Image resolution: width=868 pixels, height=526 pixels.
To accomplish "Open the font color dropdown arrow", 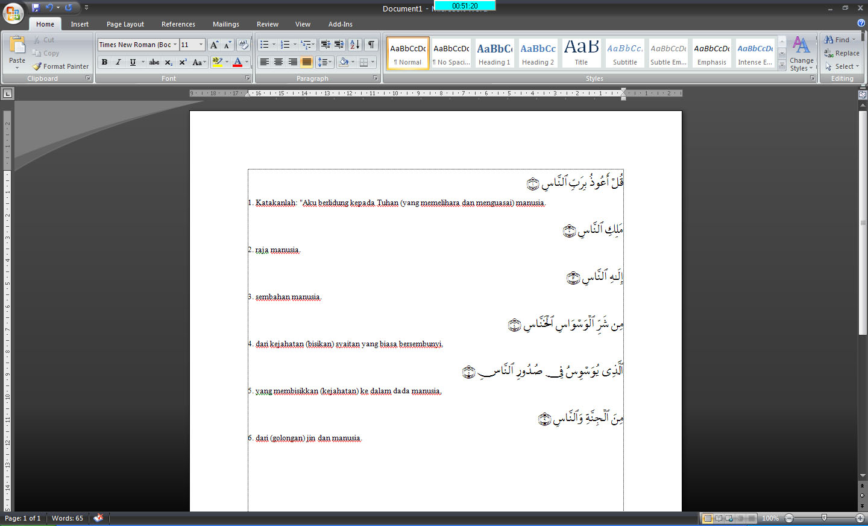I will pos(247,62).
